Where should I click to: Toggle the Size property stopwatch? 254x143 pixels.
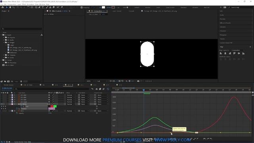pyautogui.click(x=21, y=106)
